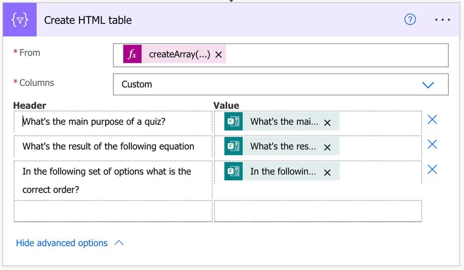
Task: Collapse using Hide advanced options link
Action: point(62,243)
